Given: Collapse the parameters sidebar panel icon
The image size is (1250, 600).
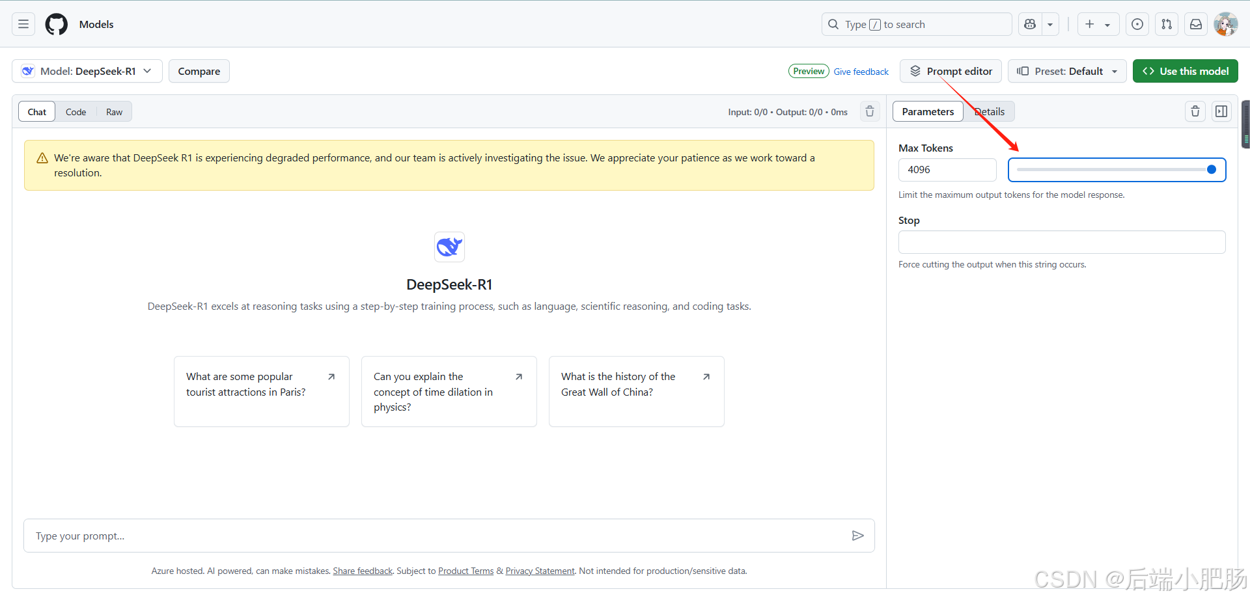Looking at the screenshot, I should [1221, 112].
